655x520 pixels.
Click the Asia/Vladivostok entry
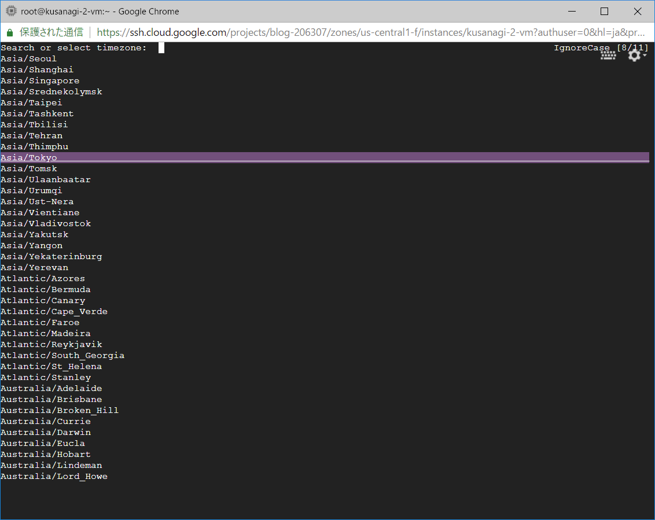(46, 223)
